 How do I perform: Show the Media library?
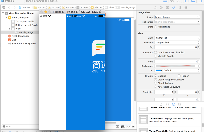pyautogui.click(x=180, y=104)
